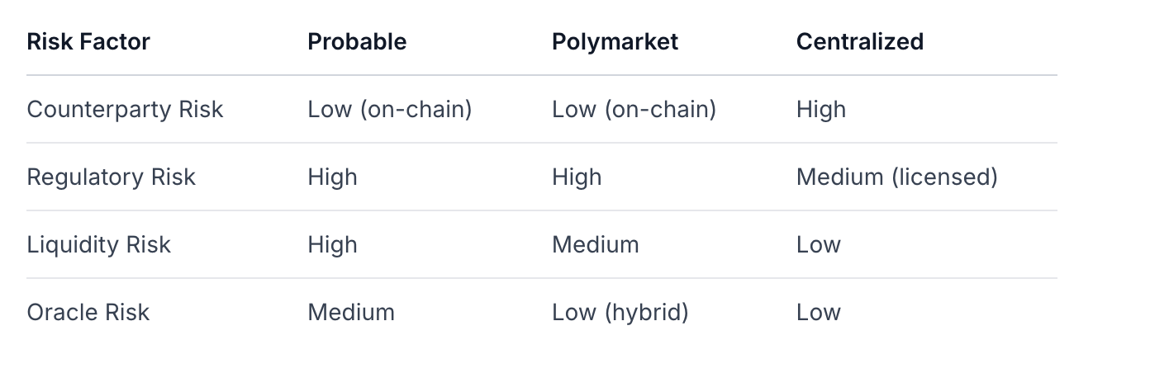The width and height of the screenshot is (1150, 373).
Task: Click the Counterparty Risk row label
Action: tap(125, 110)
